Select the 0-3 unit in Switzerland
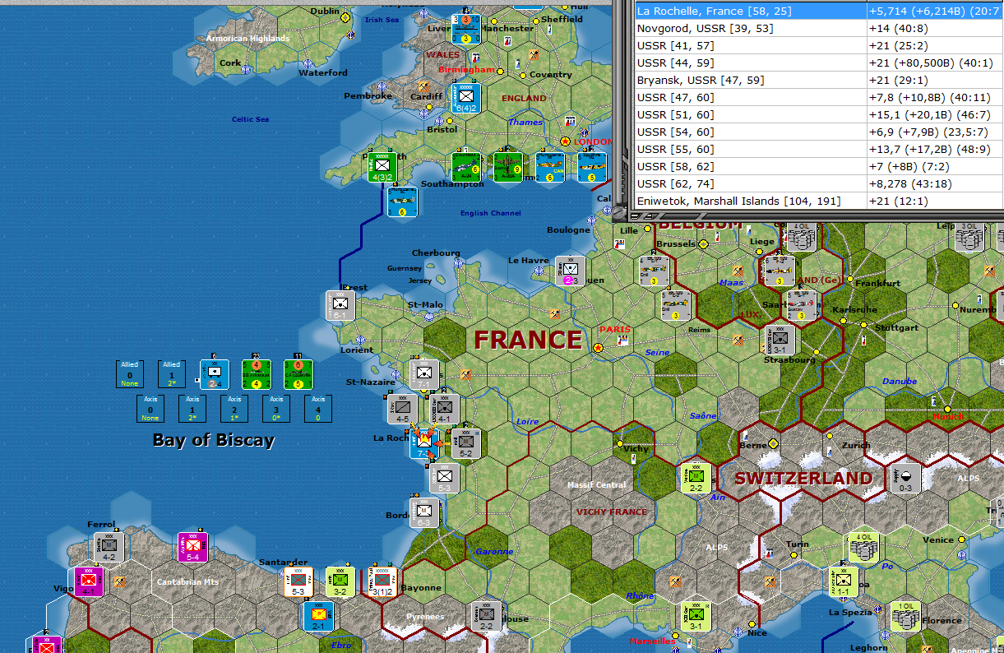The width and height of the screenshot is (1004, 653). 905,478
